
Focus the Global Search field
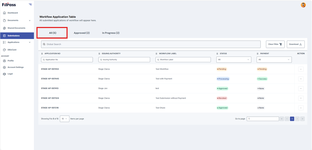[x=151, y=44]
